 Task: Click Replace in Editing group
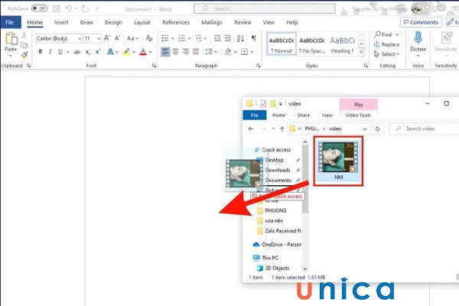386,44
